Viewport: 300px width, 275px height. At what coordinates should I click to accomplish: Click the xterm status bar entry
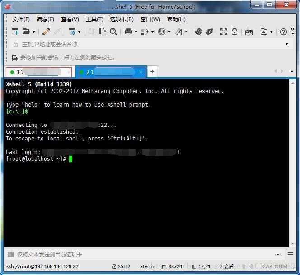pyautogui.click(x=146, y=266)
